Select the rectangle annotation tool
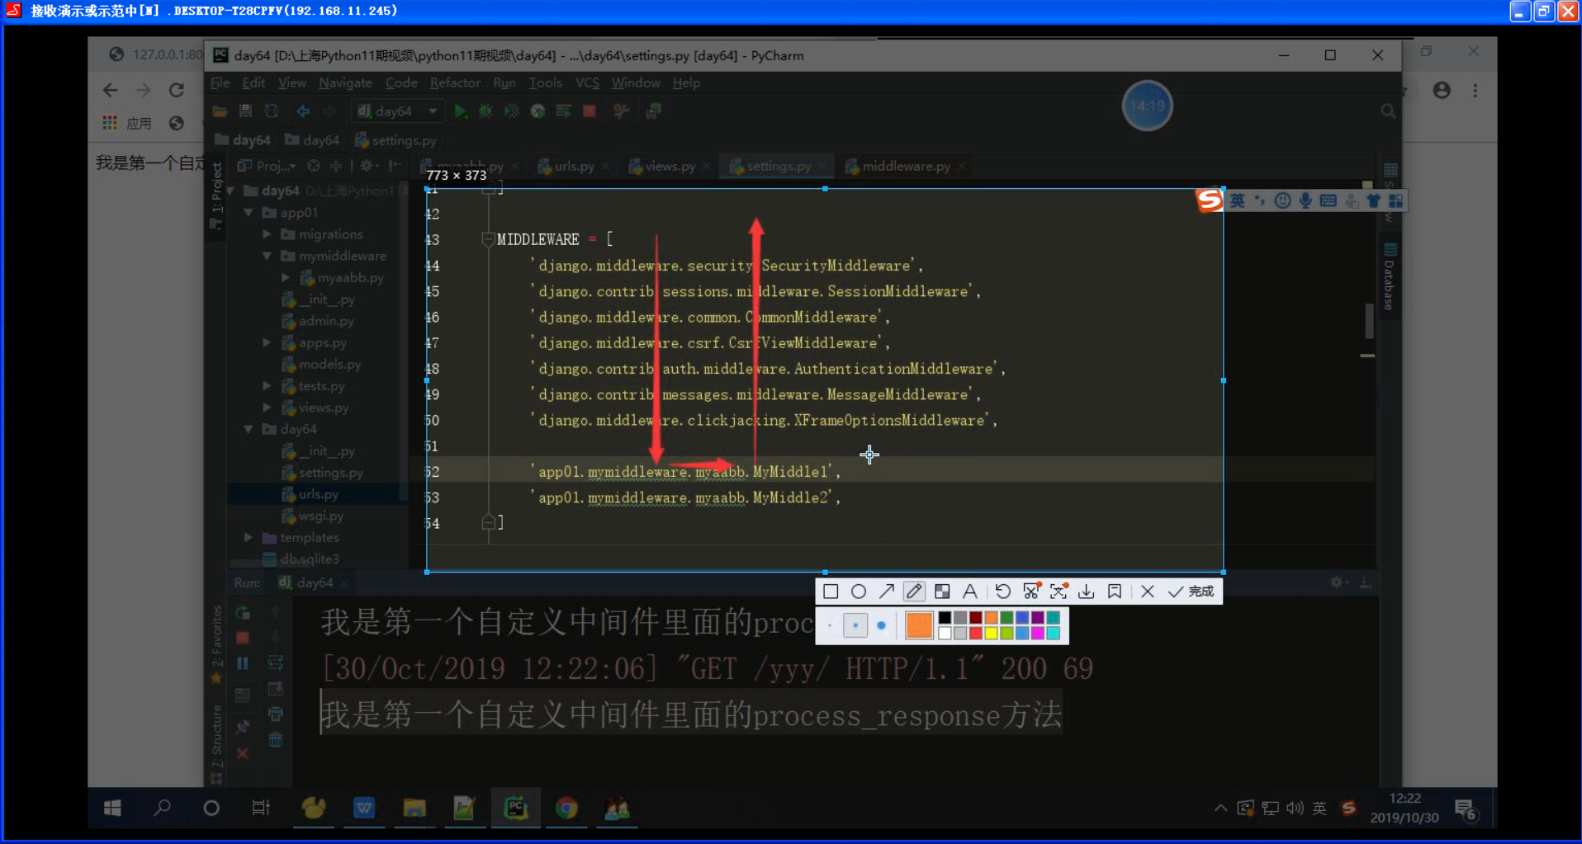1582x844 pixels. pos(831,592)
